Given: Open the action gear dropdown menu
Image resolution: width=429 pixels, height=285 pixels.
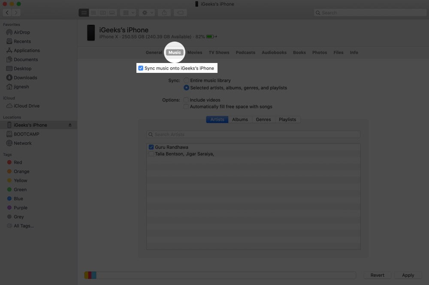Looking at the screenshot, I should (147, 12).
